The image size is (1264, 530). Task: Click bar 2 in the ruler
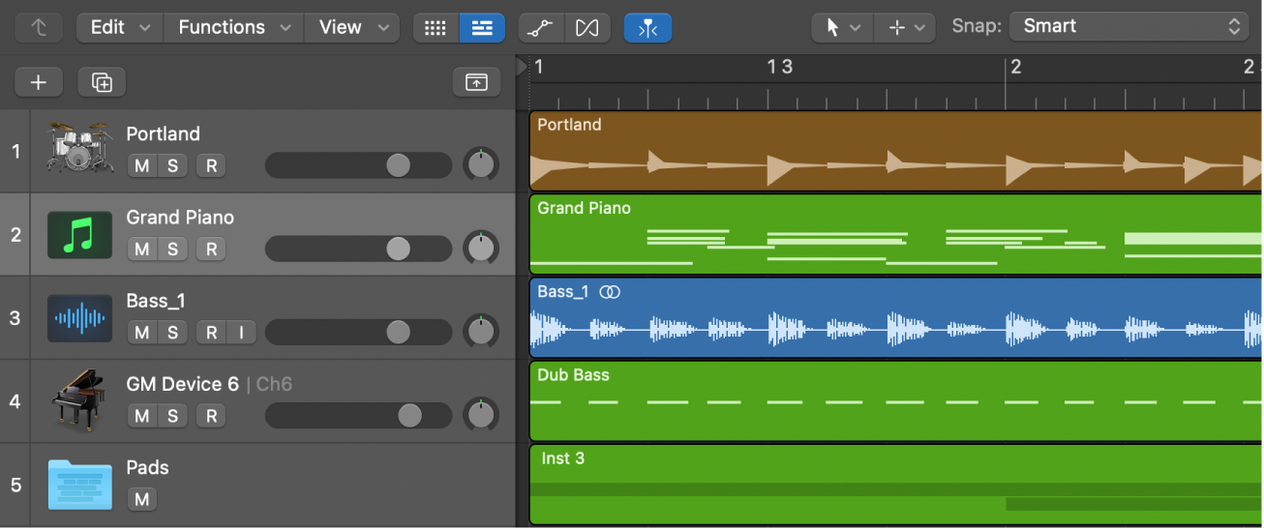pyautogui.click(x=1016, y=67)
